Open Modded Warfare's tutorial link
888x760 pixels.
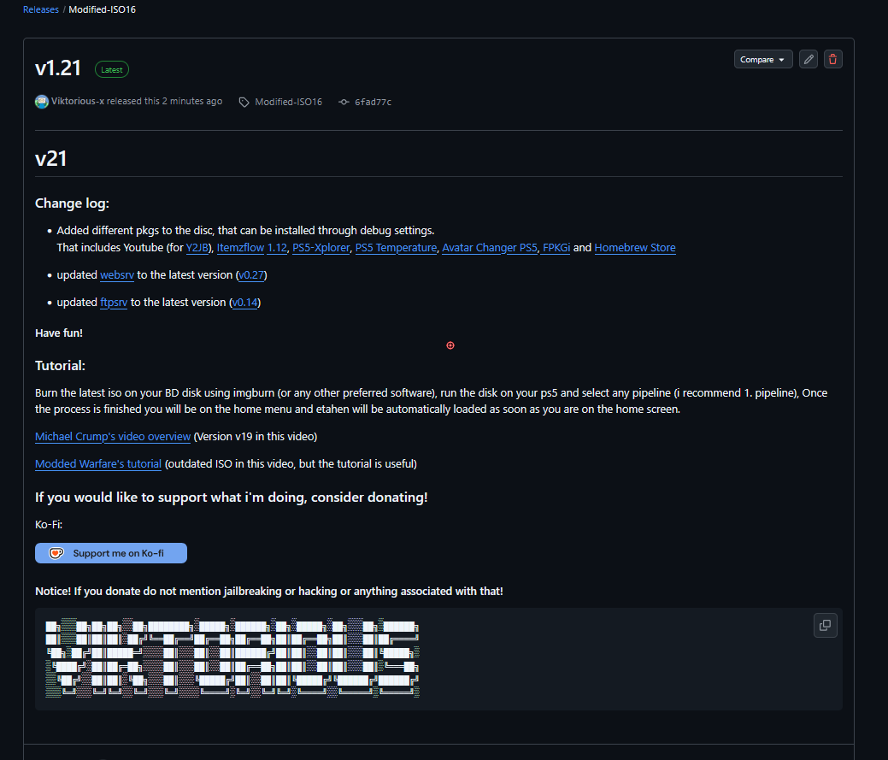(x=98, y=464)
